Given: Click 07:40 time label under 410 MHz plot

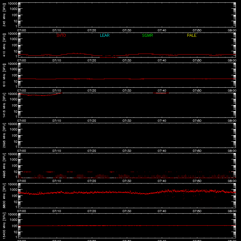Looking at the screenshot, I should (x=162, y=61).
